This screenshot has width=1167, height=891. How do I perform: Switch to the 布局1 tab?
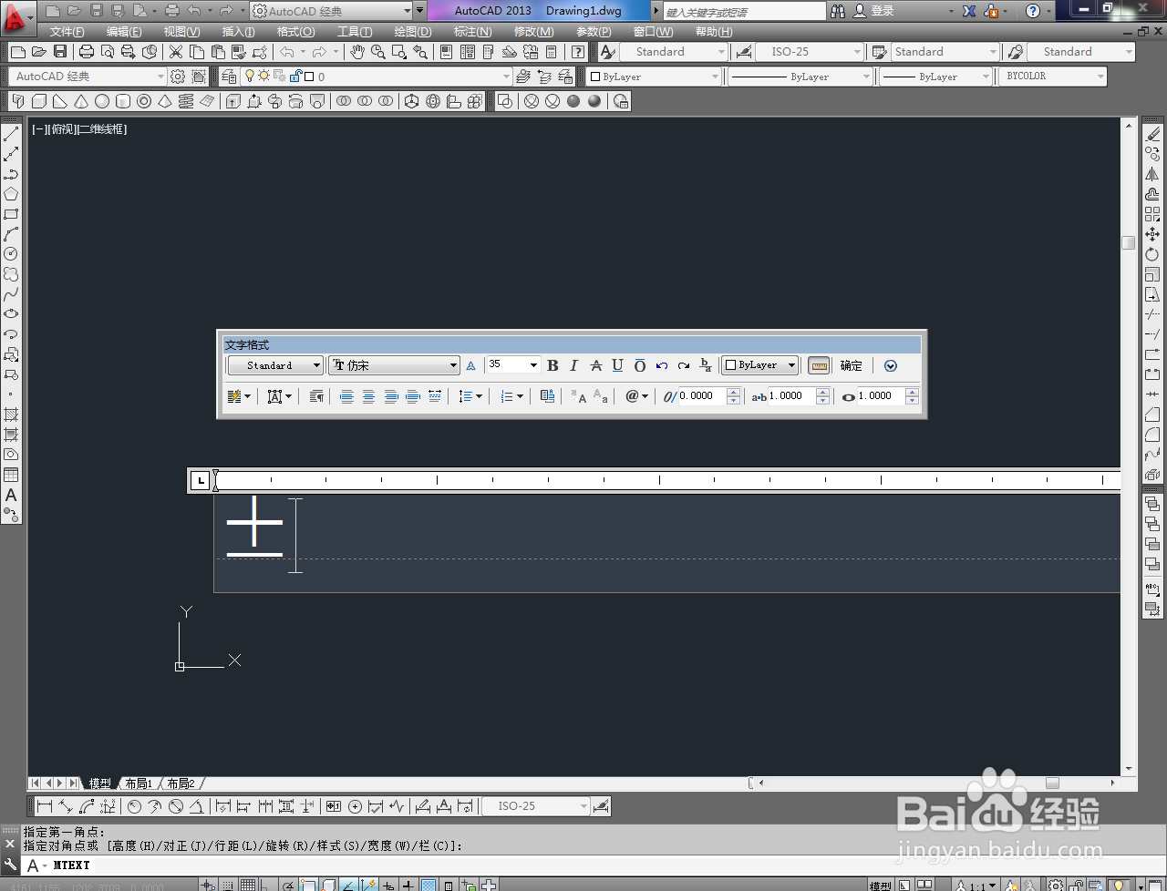coord(139,783)
